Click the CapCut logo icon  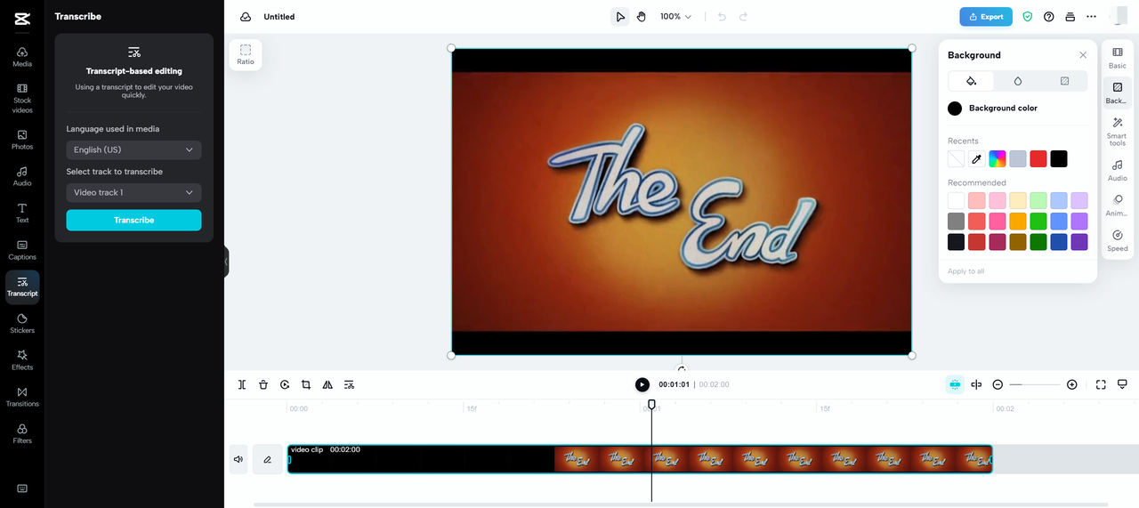[22, 17]
